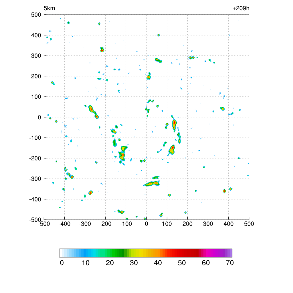This screenshot has width=293, height=293.
Task: Click the x-axis label '300'
Action: (x=208, y=224)
